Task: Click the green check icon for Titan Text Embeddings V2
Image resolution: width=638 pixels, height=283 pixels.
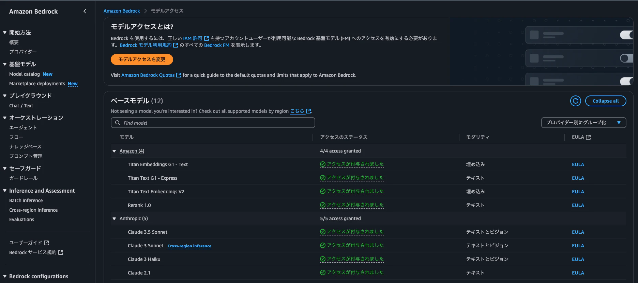Action: point(323,191)
